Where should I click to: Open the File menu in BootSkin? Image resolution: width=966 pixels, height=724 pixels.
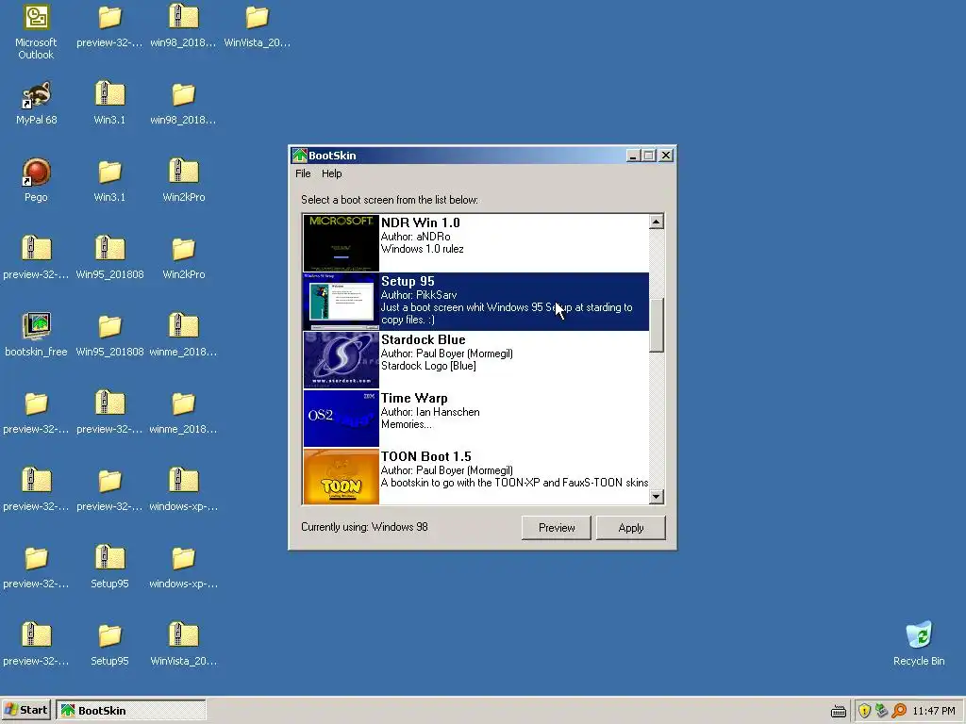coord(303,173)
